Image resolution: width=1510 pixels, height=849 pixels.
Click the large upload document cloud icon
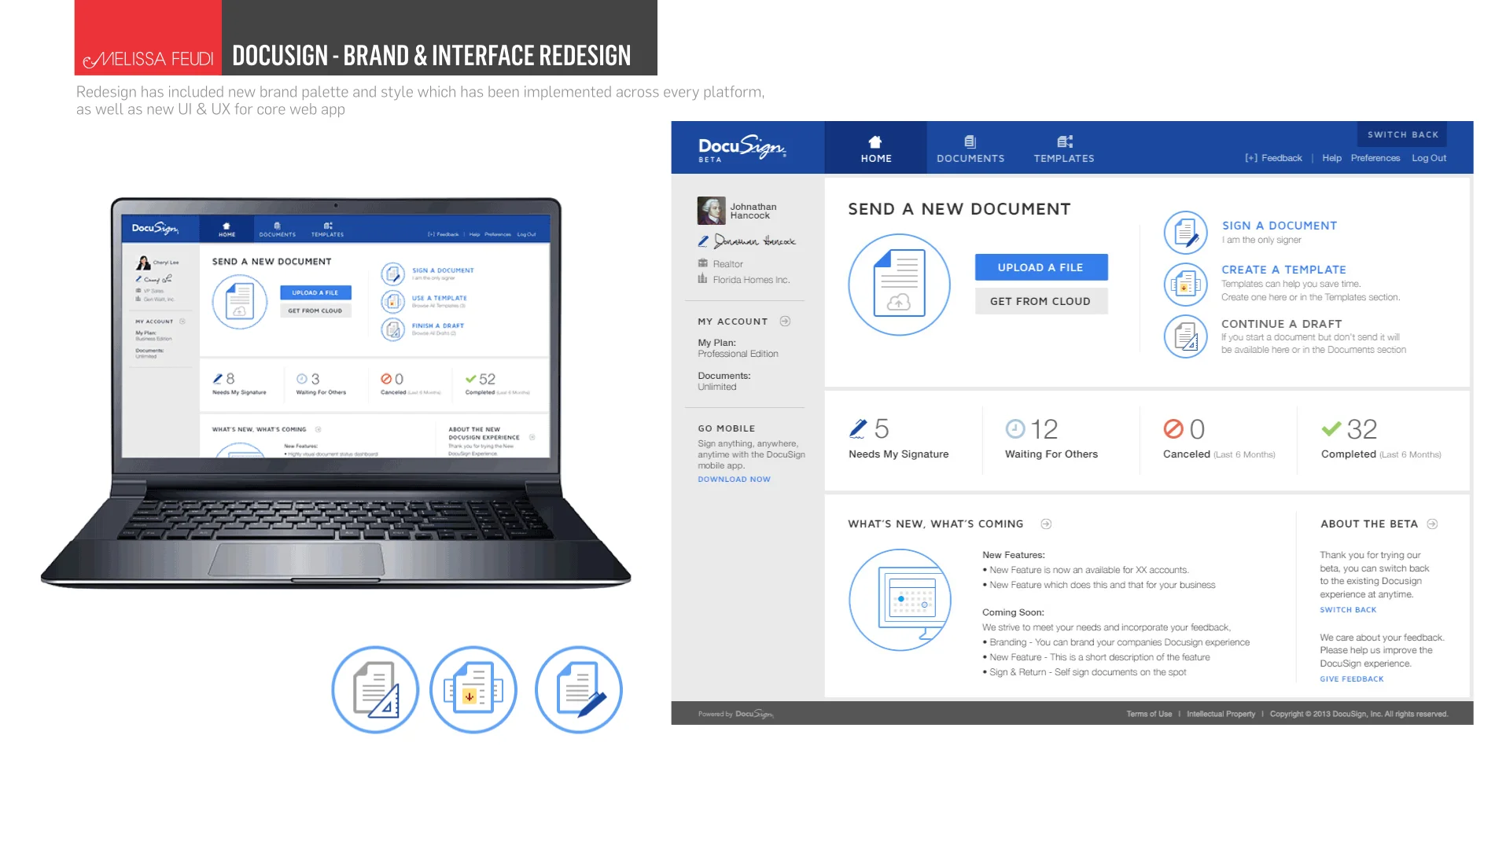click(x=899, y=285)
